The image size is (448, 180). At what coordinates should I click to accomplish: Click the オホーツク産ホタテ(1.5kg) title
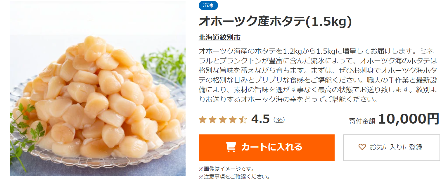275,22
